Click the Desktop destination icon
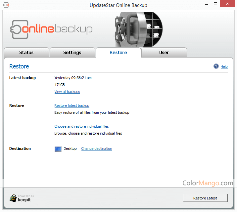Viewport: 237px width, 212px height. coord(58,149)
